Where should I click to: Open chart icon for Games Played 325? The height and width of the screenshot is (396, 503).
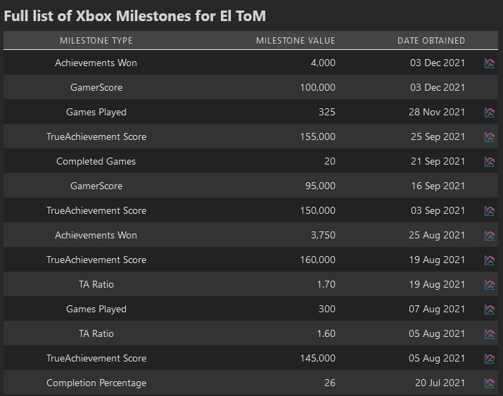489,113
